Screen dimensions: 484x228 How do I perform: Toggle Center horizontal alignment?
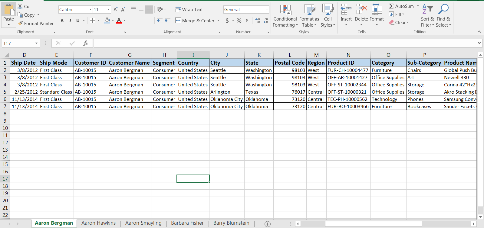141,21
